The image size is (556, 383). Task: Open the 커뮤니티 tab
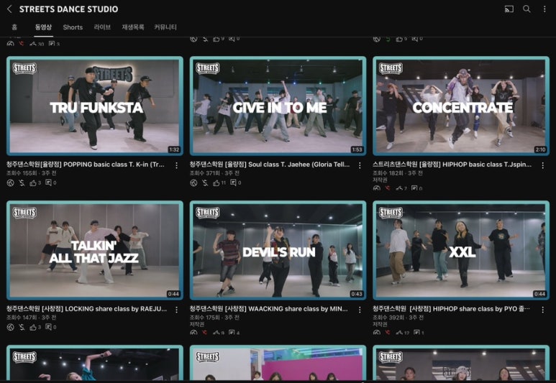[165, 27]
